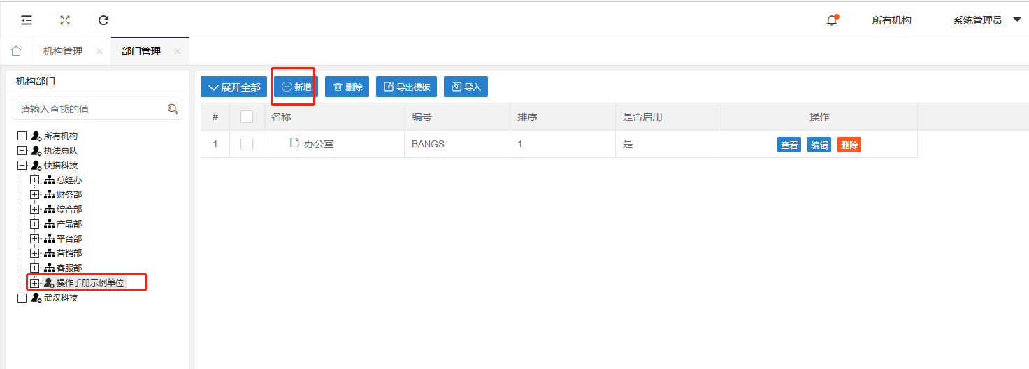Open the notification bell
Screen dimensions: 1029x369
pyautogui.click(x=831, y=20)
